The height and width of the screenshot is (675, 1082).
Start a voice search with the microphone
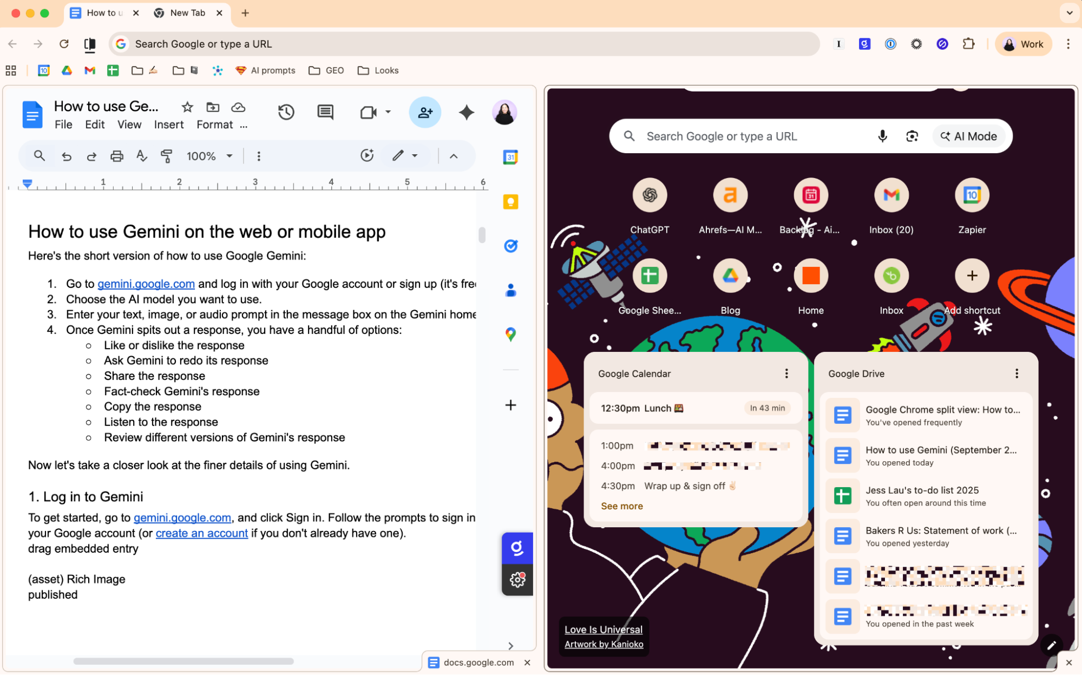[882, 136]
